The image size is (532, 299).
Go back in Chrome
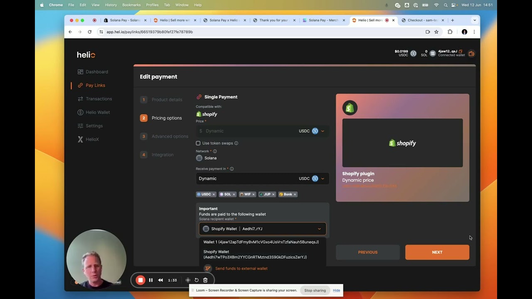pyautogui.click(x=70, y=32)
